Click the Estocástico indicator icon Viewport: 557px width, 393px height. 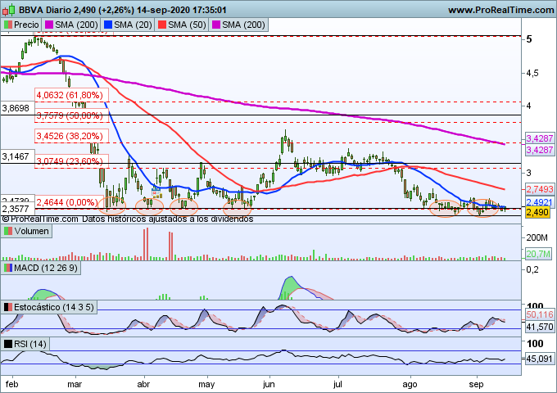point(7,307)
